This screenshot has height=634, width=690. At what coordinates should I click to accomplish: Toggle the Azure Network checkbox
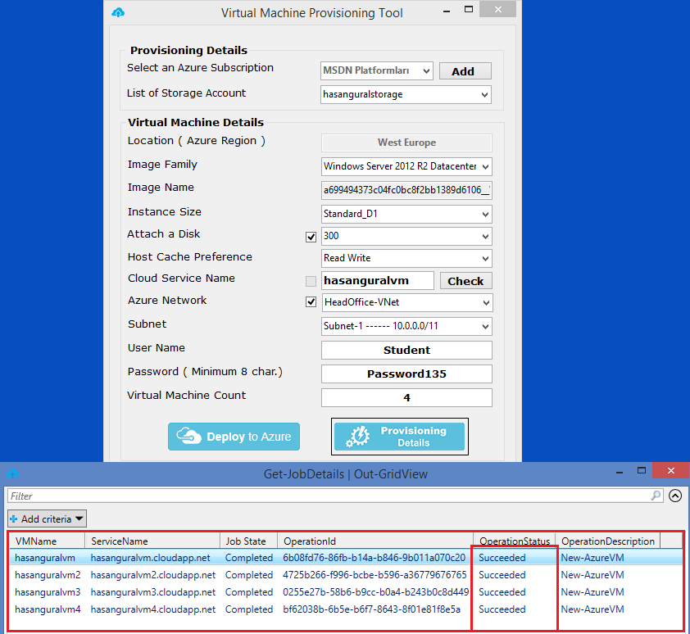(x=311, y=302)
